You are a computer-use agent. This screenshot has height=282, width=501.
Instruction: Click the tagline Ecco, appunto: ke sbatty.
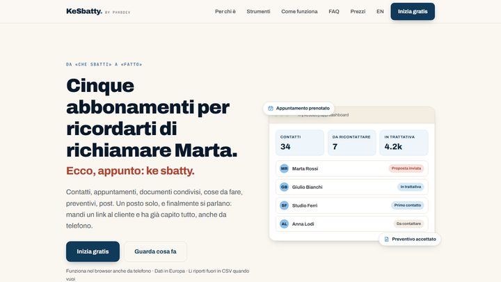(x=130, y=171)
